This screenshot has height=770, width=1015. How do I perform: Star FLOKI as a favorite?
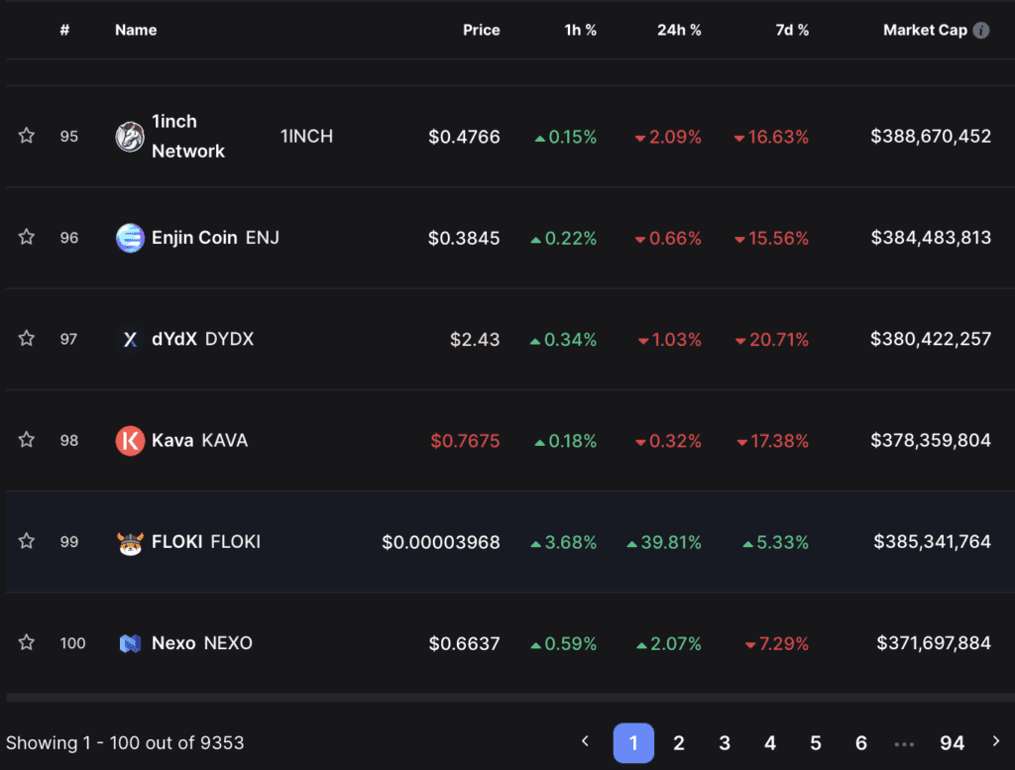pos(27,541)
